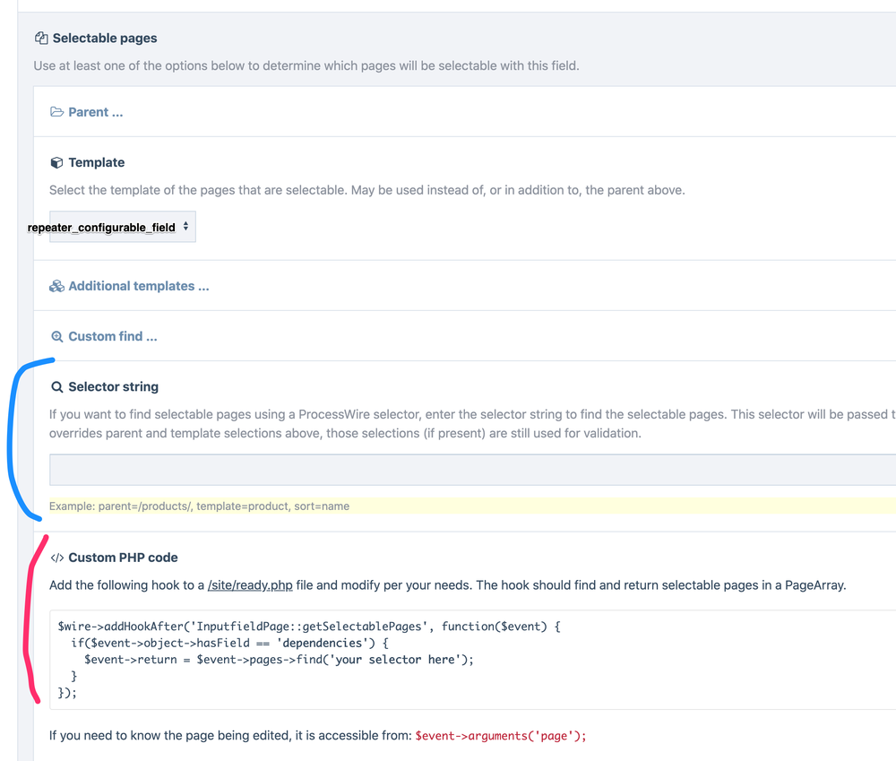Click the Selector string search icon

click(x=56, y=387)
